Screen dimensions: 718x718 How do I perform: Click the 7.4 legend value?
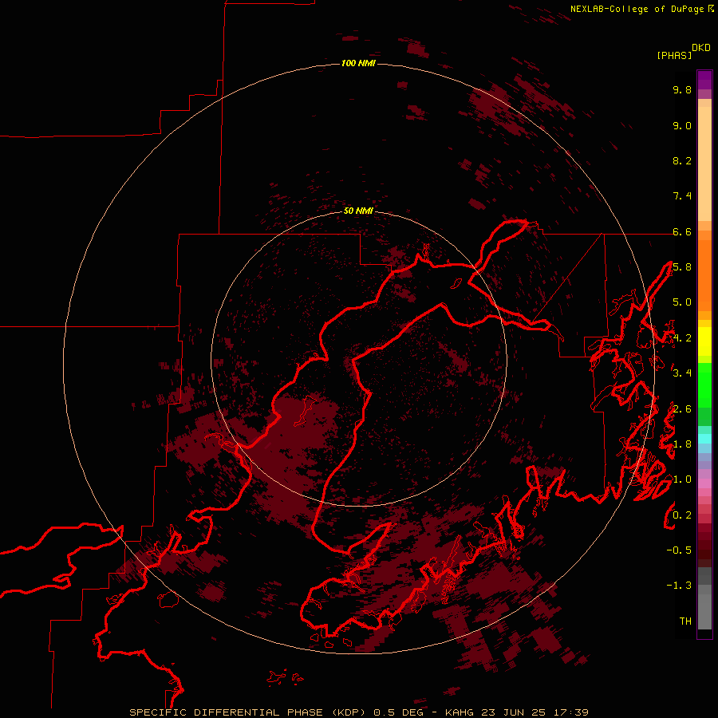click(x=682, y=196)
